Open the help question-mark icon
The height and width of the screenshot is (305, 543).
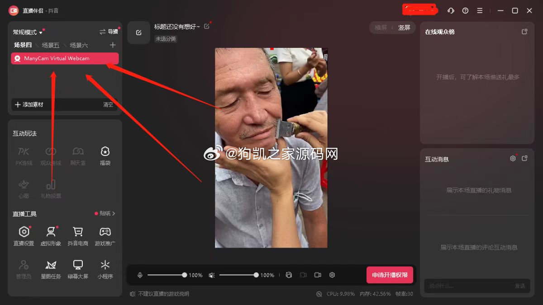tap(465, 10)
